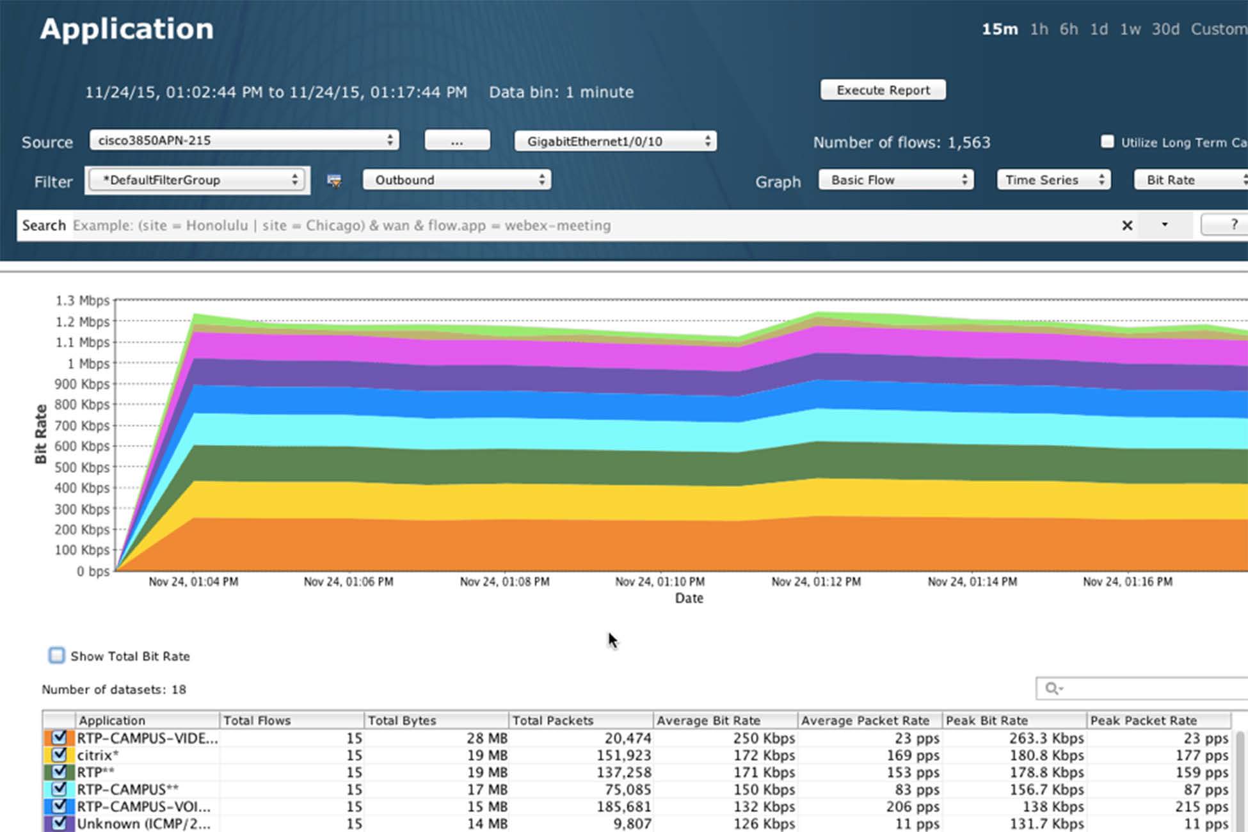The width and height of the screenshot is (1248, 832).
Task: Click the Execute Report button
Action: pos(883,90)
